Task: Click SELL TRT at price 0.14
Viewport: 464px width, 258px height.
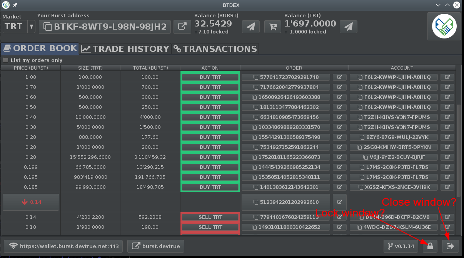Action: (x=210, y=217)
